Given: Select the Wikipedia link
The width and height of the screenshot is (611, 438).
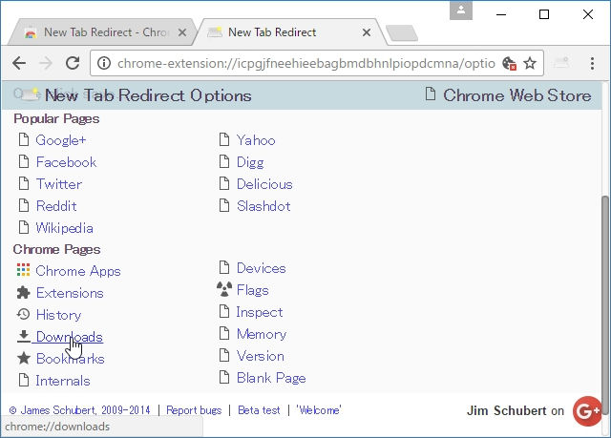Looking at the screenshot, I should pos(64,228).
